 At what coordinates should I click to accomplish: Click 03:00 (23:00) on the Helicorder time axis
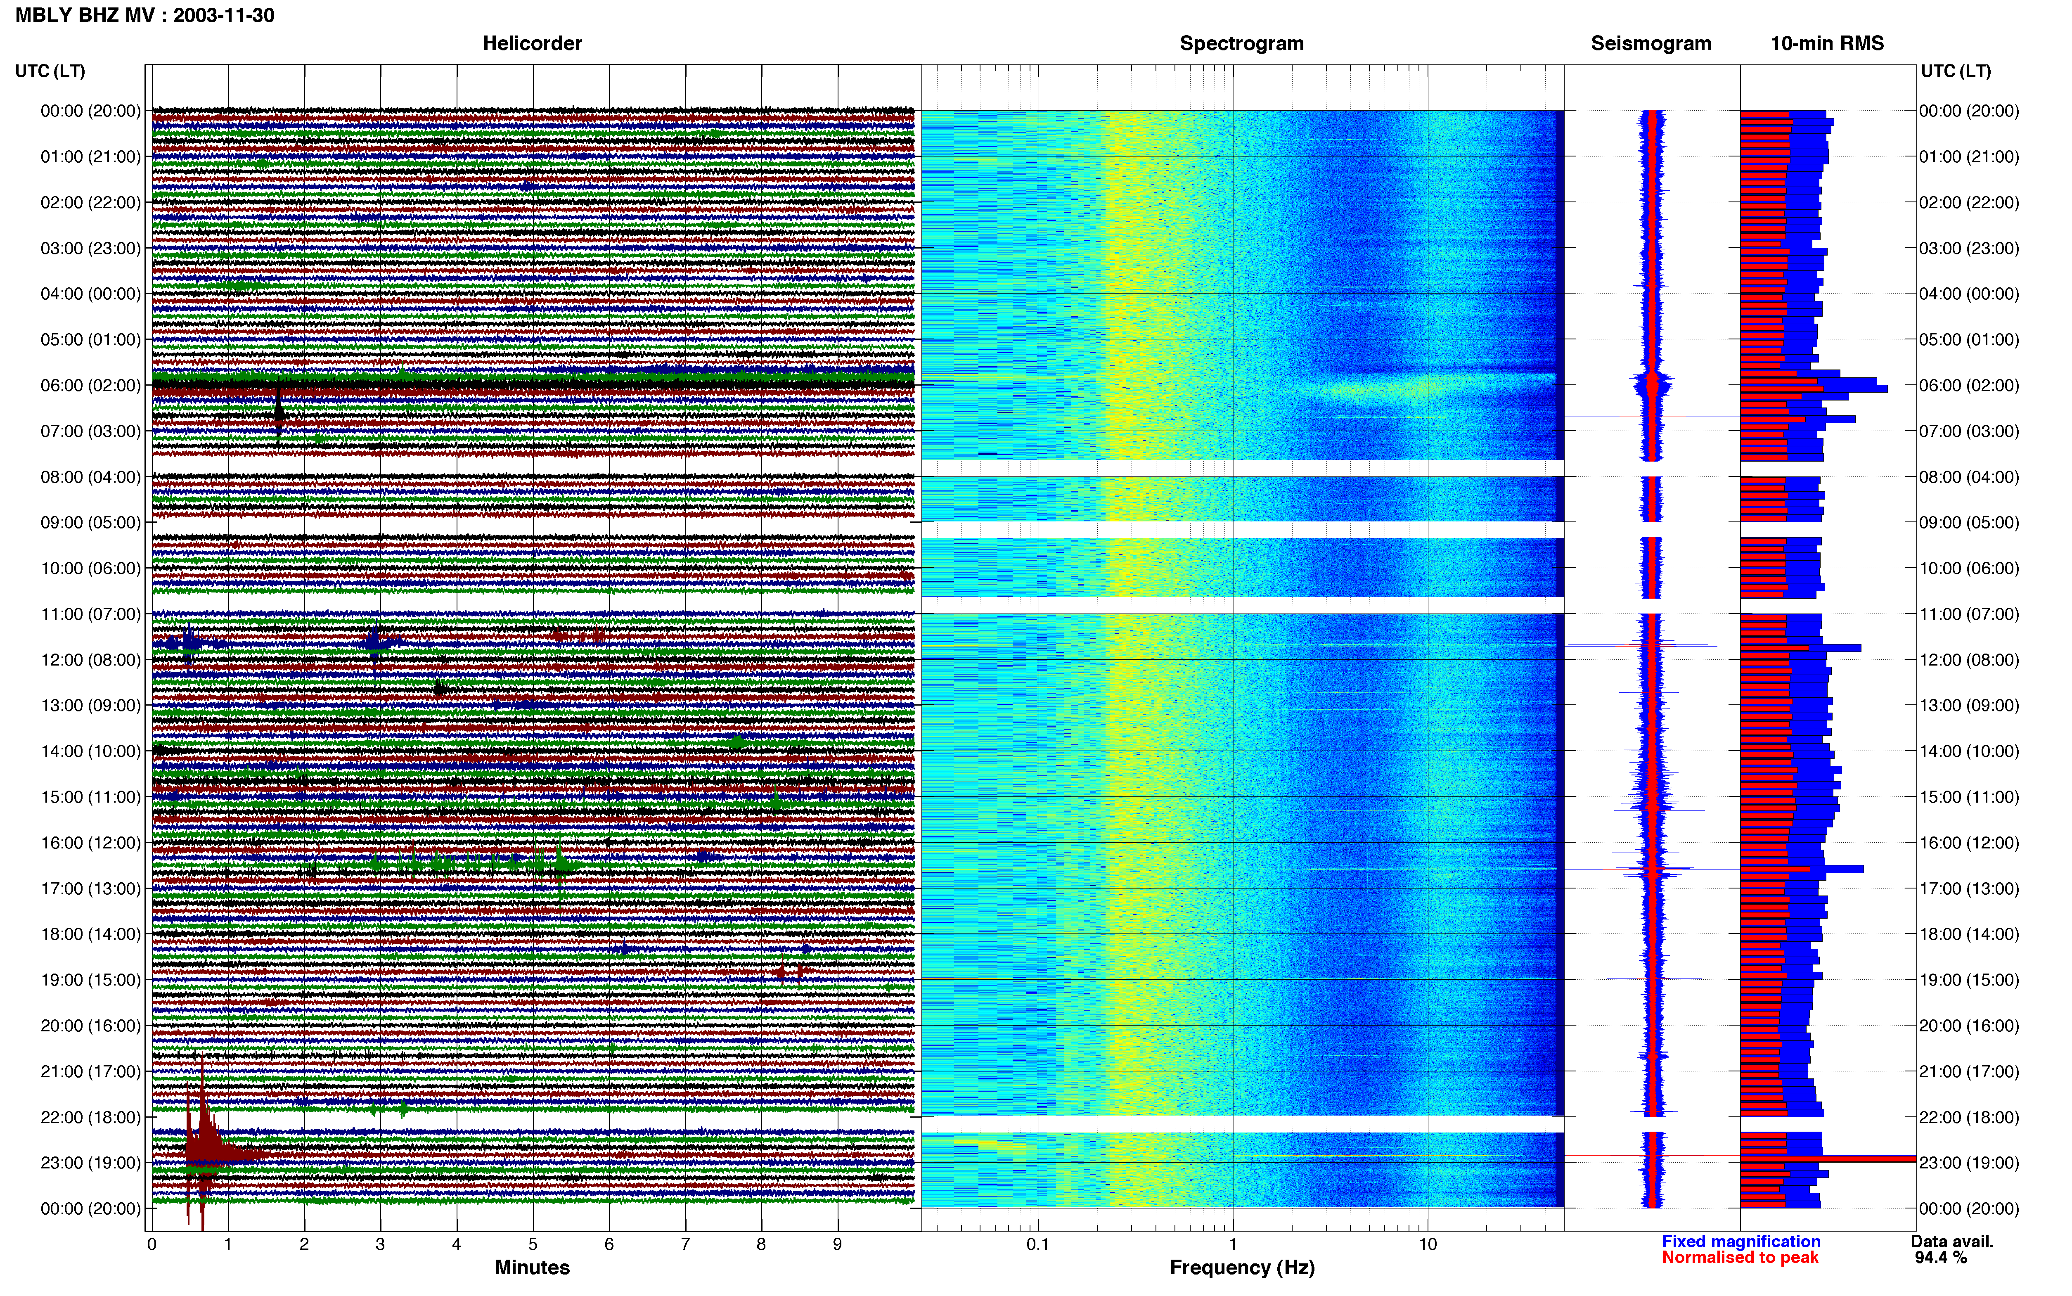click(x=91, y=249)
